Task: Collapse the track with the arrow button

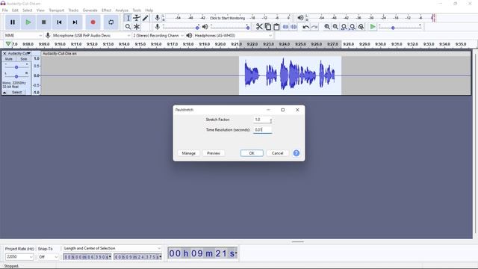Action: pyautogui.click(x=4, y=92)
